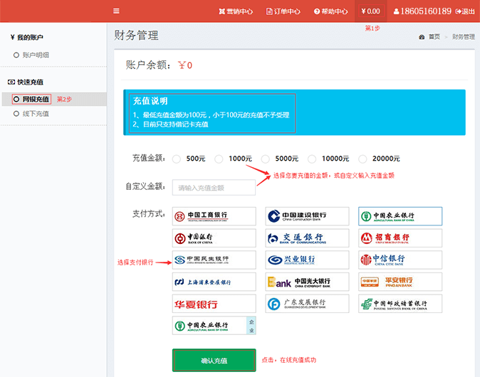Select the 5000元 recharge amount
The height and width of the screenshot is (377, 480).
(266, 159)
